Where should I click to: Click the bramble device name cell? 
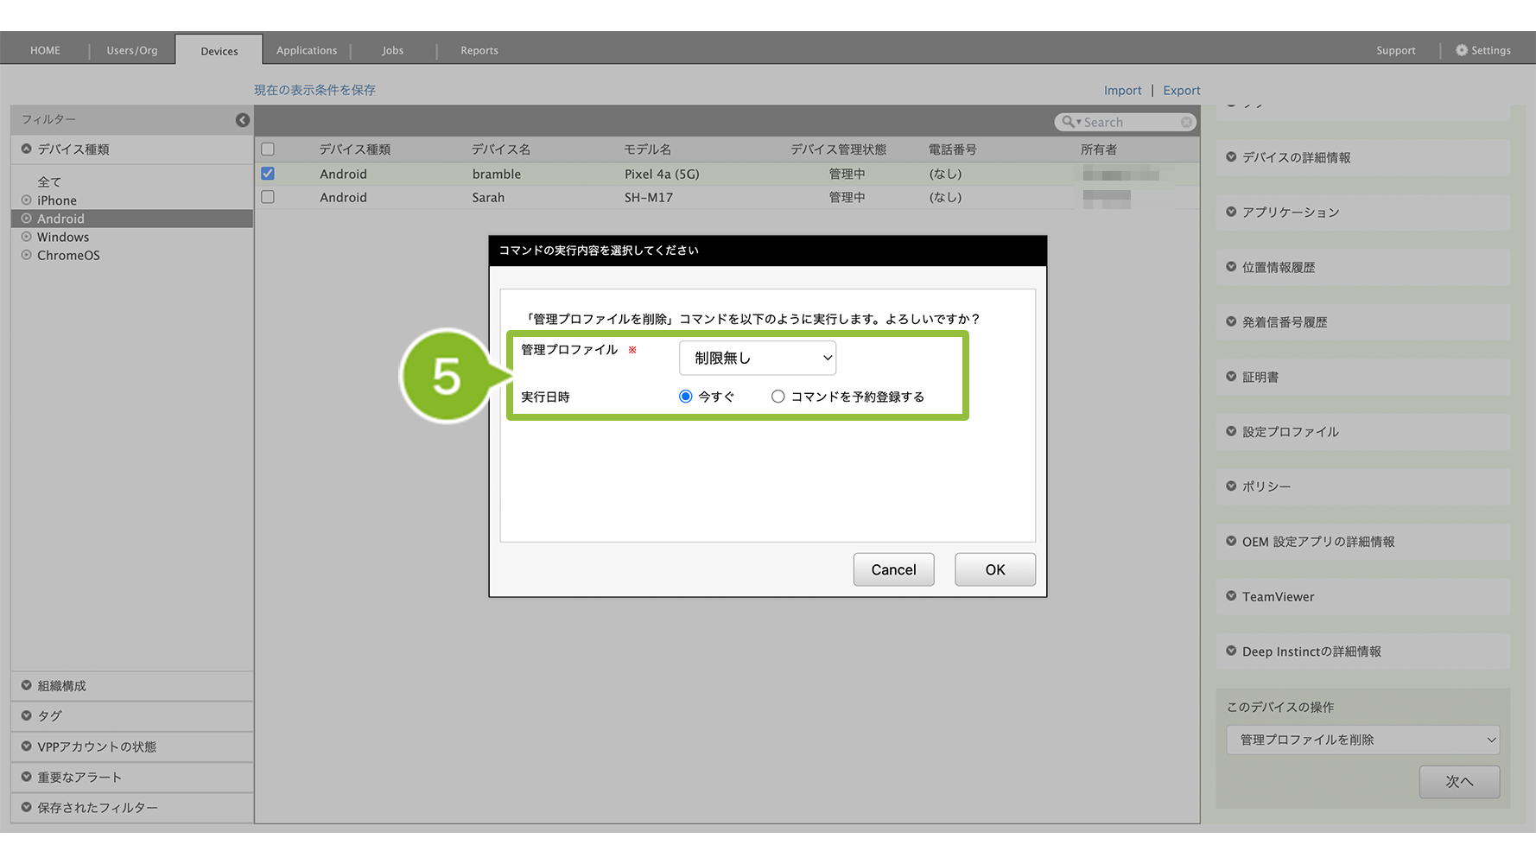coord(497,174)
